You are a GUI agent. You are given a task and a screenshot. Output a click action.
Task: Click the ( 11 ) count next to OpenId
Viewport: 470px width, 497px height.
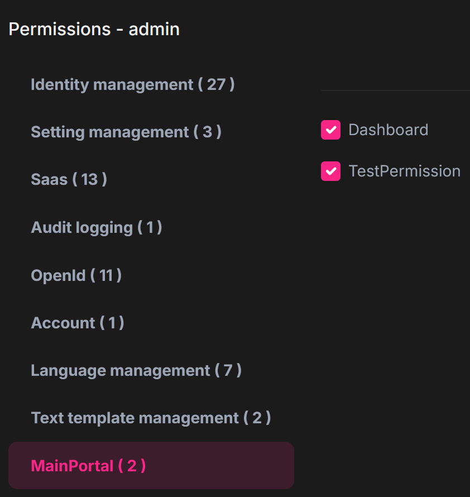[x=106, y=275]
